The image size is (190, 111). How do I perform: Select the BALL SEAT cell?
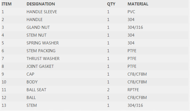coord(36,90)
